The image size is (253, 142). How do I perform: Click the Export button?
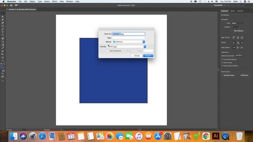pyautogui.click(x=148, y=56)
